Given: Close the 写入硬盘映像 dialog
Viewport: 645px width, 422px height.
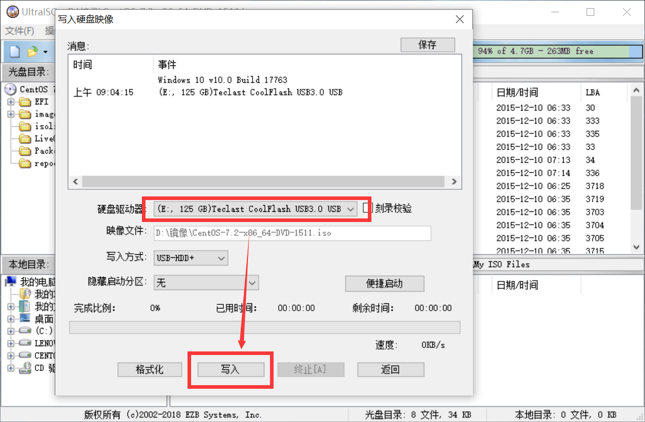Looking at the screenshot, I should point(460,19).
